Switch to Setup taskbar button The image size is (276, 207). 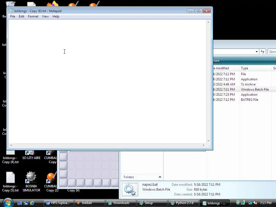pos(152,203)
